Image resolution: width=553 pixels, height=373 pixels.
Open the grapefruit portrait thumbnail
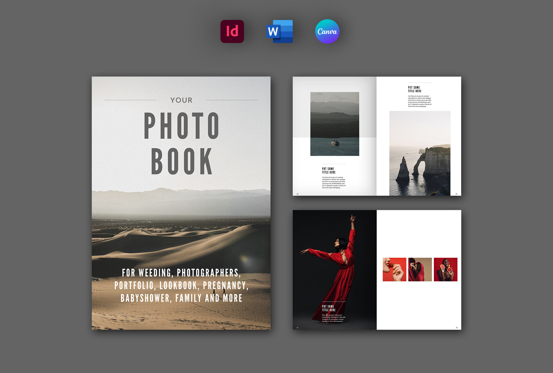coord(445,269)
